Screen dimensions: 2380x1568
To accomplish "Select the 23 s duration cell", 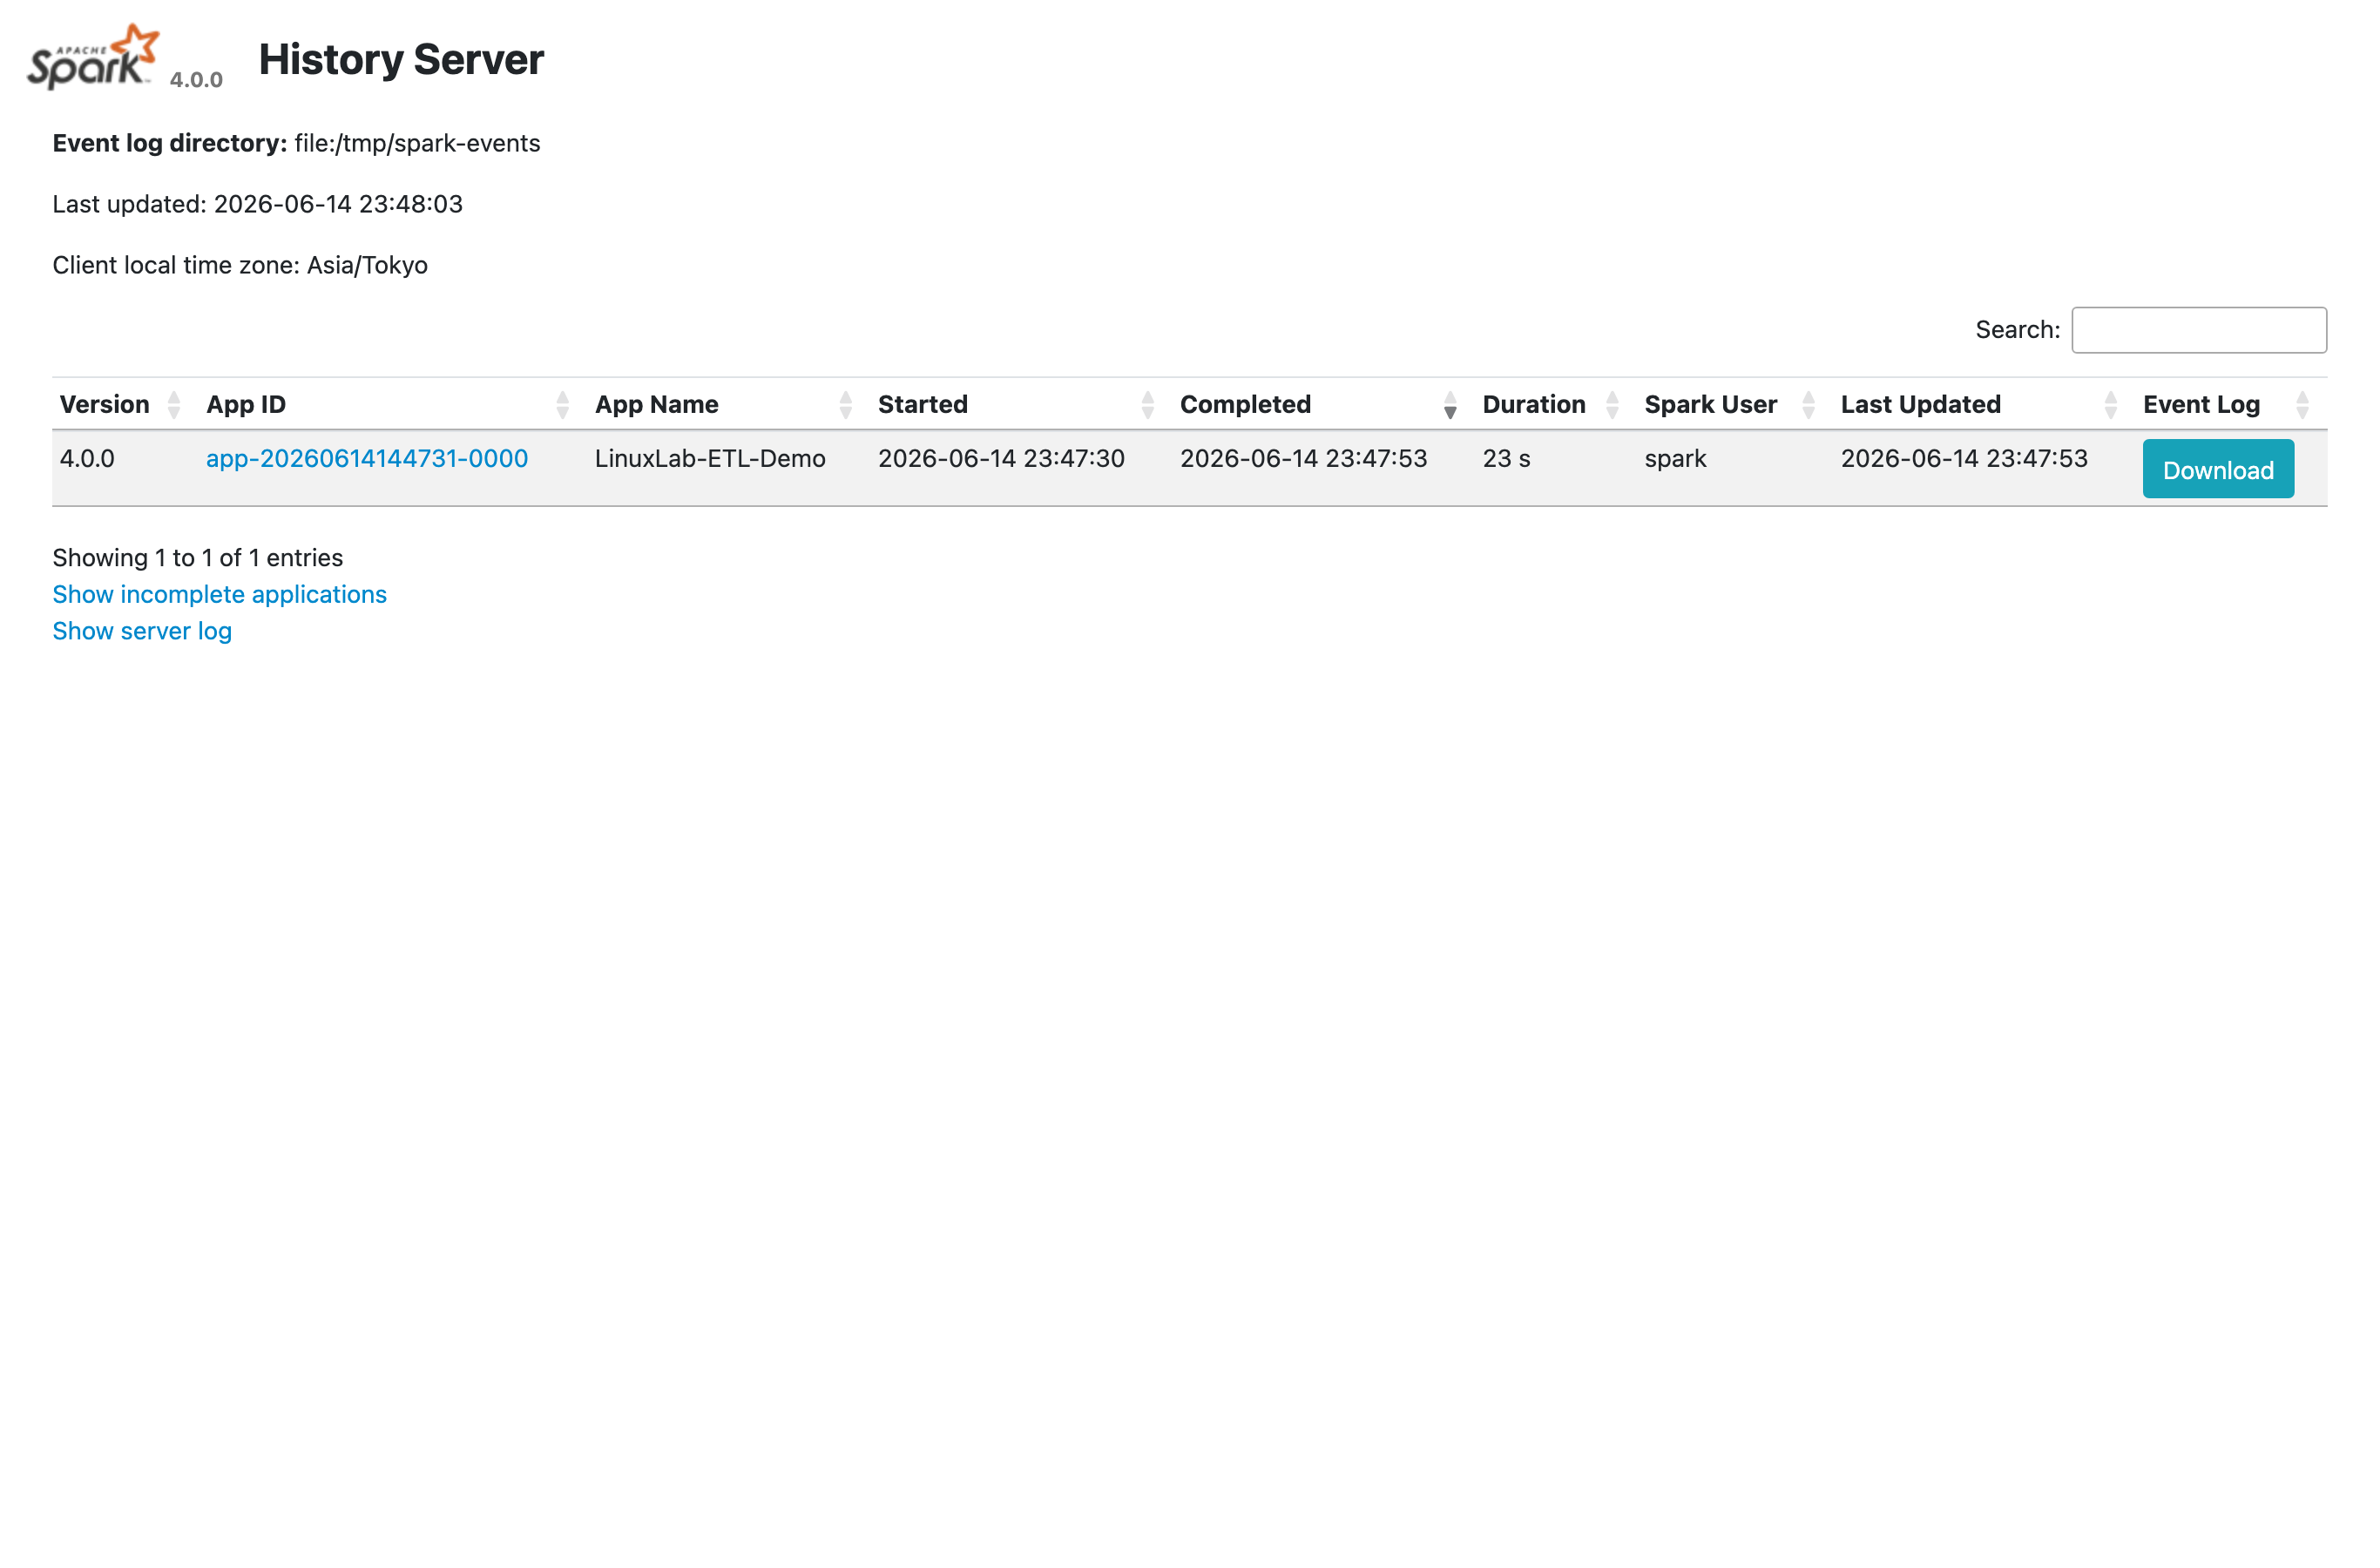I will tap(1506, 459).
